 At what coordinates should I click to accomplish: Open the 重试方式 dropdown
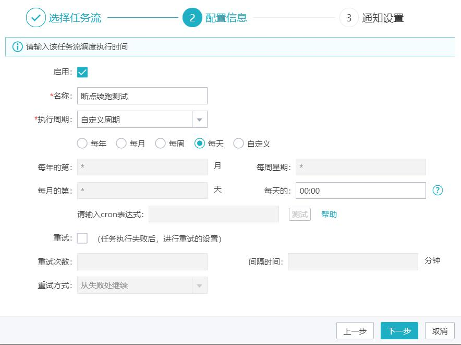pyautogui.click(x=200, y=285)
